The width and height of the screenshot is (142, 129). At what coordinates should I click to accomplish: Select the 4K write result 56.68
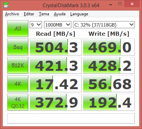[109, 84]
